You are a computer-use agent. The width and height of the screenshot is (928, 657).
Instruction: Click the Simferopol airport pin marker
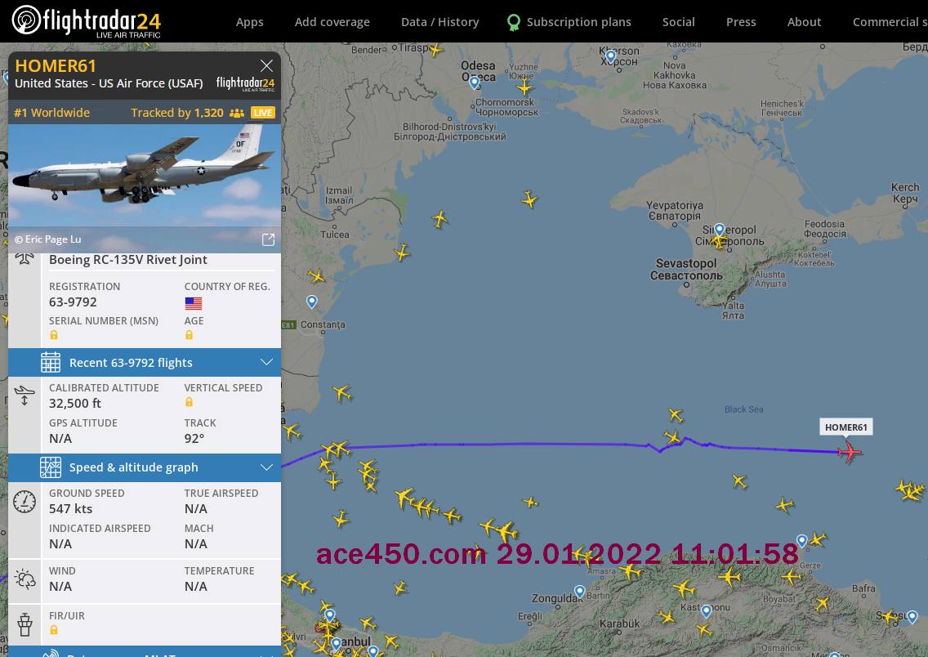(x=719, y=230)
